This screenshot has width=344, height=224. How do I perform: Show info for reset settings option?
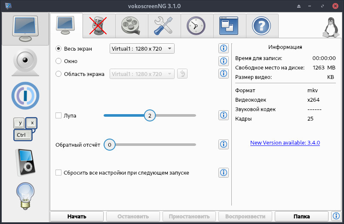click(224, 173)
